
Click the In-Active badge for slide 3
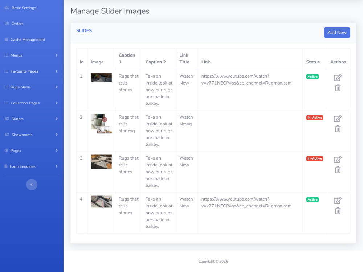pyautogui.click(x=315, y=158)
